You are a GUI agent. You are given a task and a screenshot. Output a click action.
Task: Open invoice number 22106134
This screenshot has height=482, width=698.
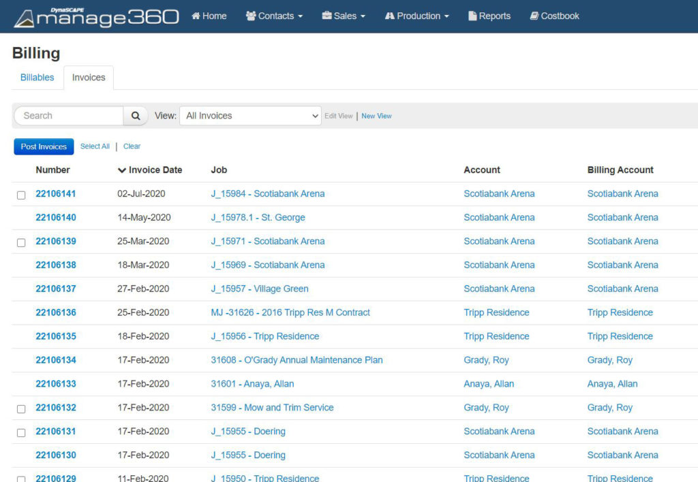coord(56,360)
